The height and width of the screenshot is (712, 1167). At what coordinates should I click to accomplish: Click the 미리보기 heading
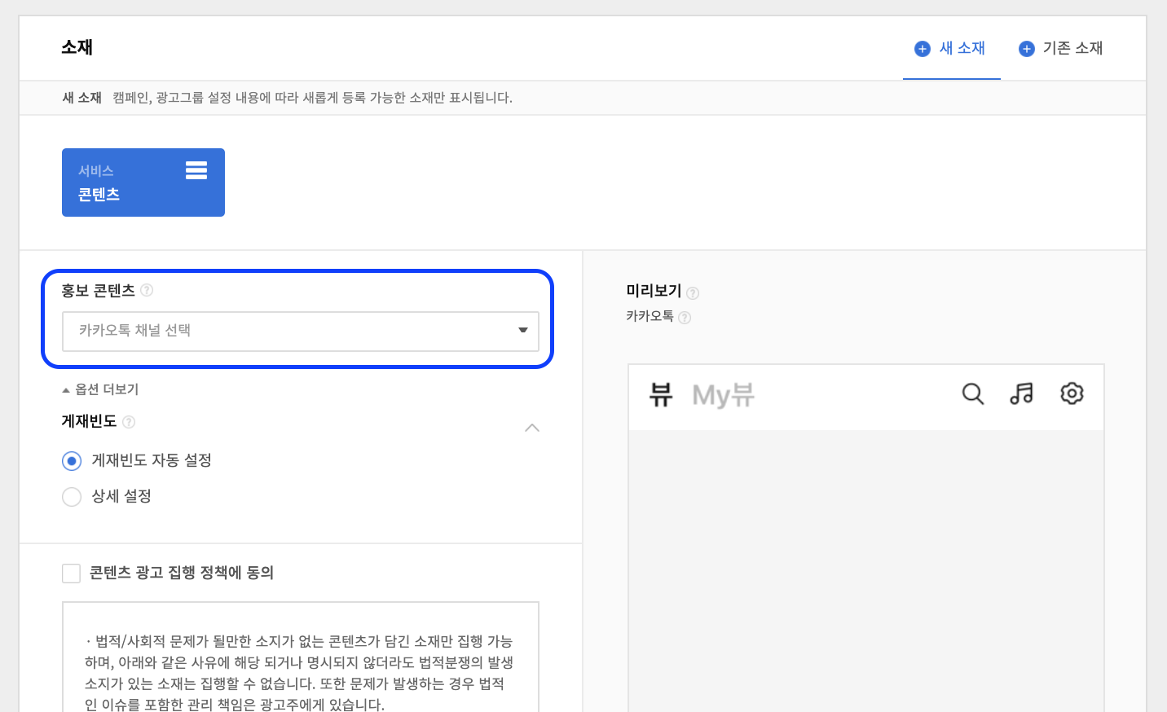click(x=654, y=291)
